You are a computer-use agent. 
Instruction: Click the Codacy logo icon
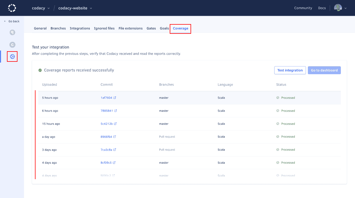12,8
